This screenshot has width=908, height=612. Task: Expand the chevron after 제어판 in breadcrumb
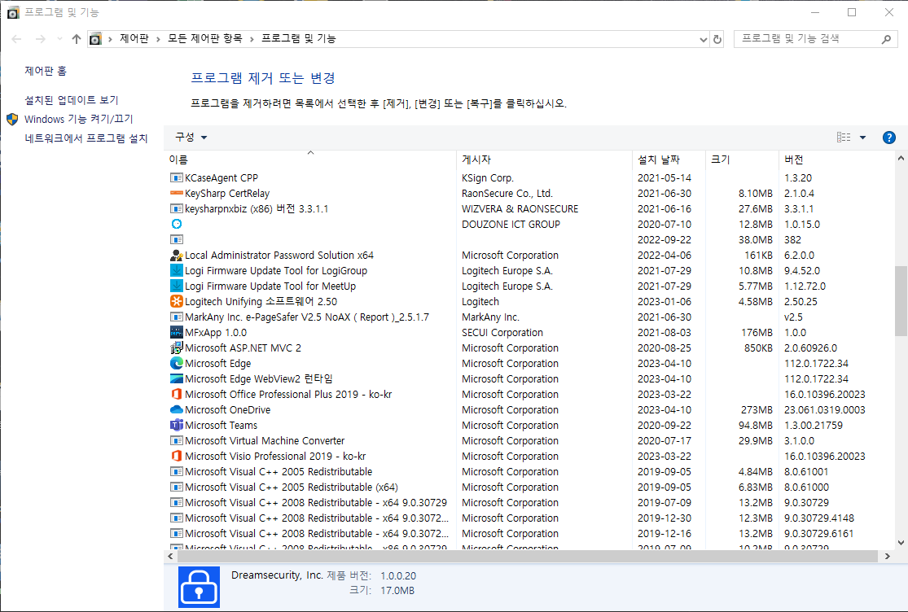coord(158,39)
